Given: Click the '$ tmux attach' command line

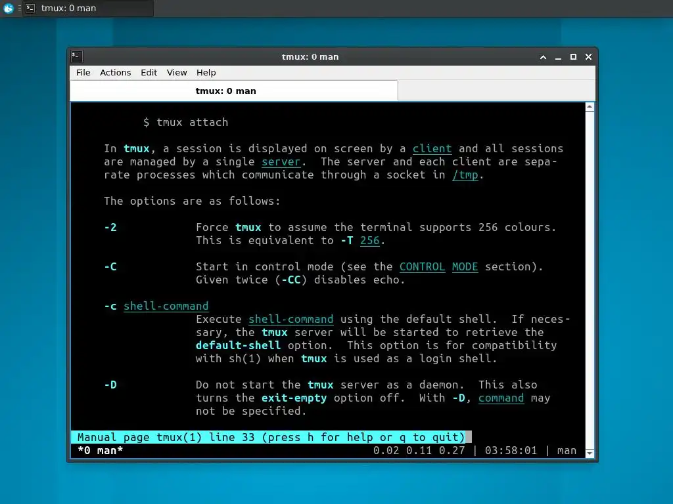Looking at the screenshot, I should coord(186,123).
